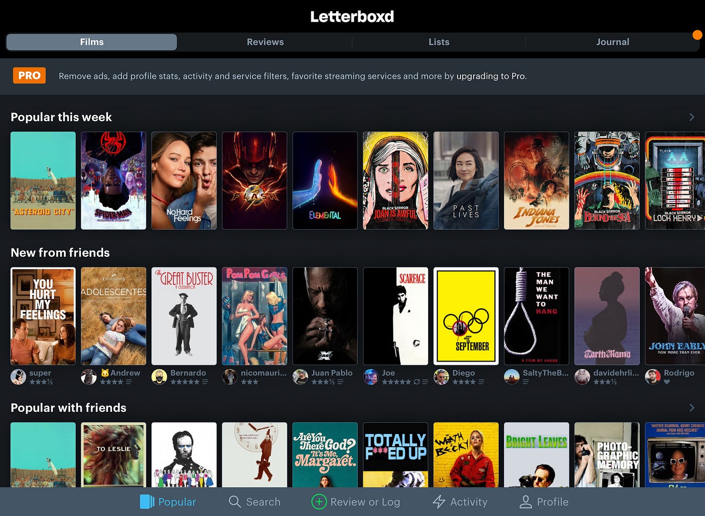
Task: Click the username Bernardo
Action: click(188, 373)
